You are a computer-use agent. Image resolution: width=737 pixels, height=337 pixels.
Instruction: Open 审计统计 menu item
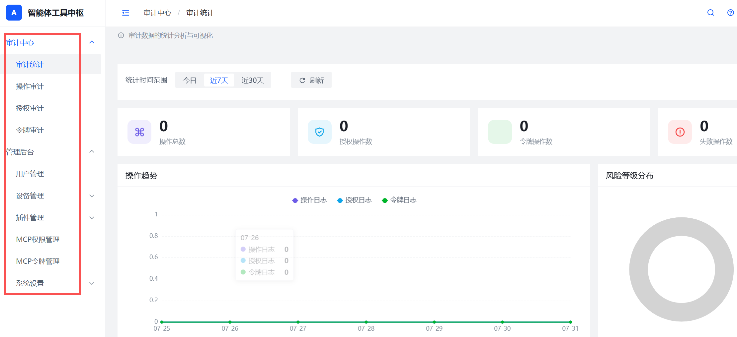50,64
